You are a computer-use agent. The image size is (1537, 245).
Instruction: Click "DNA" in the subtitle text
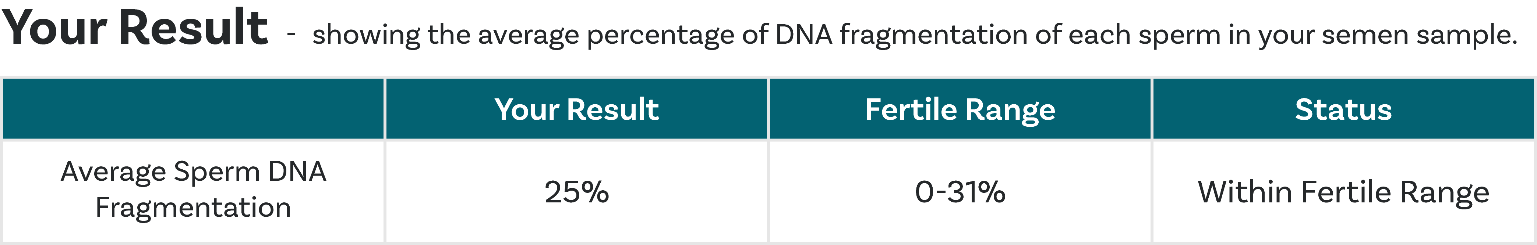804,35
